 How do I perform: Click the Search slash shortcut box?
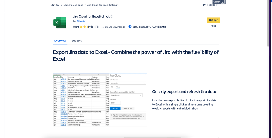click(223, 2)
